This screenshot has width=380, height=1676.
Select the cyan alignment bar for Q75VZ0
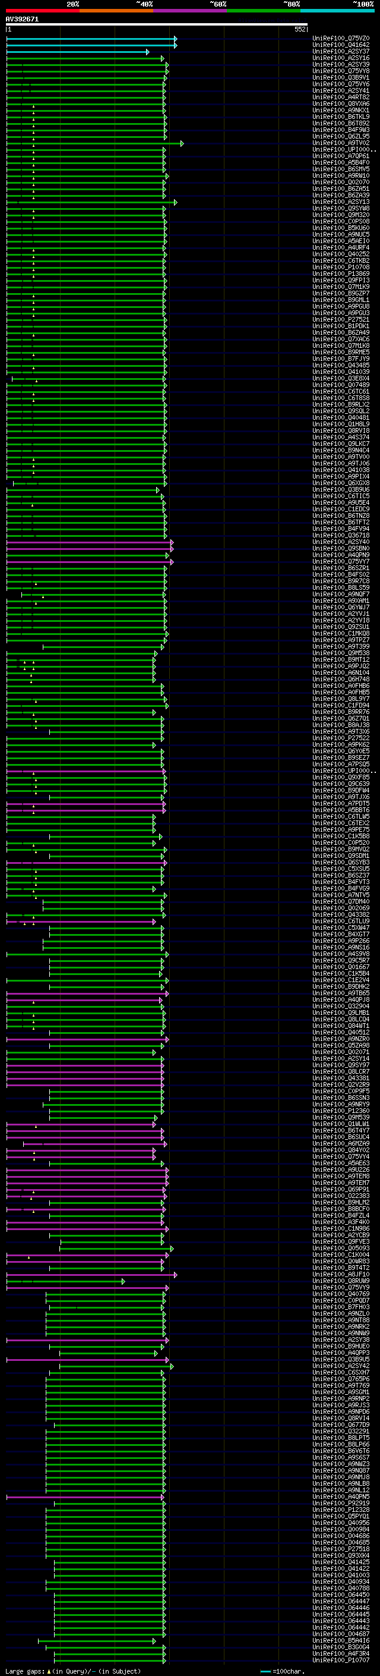91,39
